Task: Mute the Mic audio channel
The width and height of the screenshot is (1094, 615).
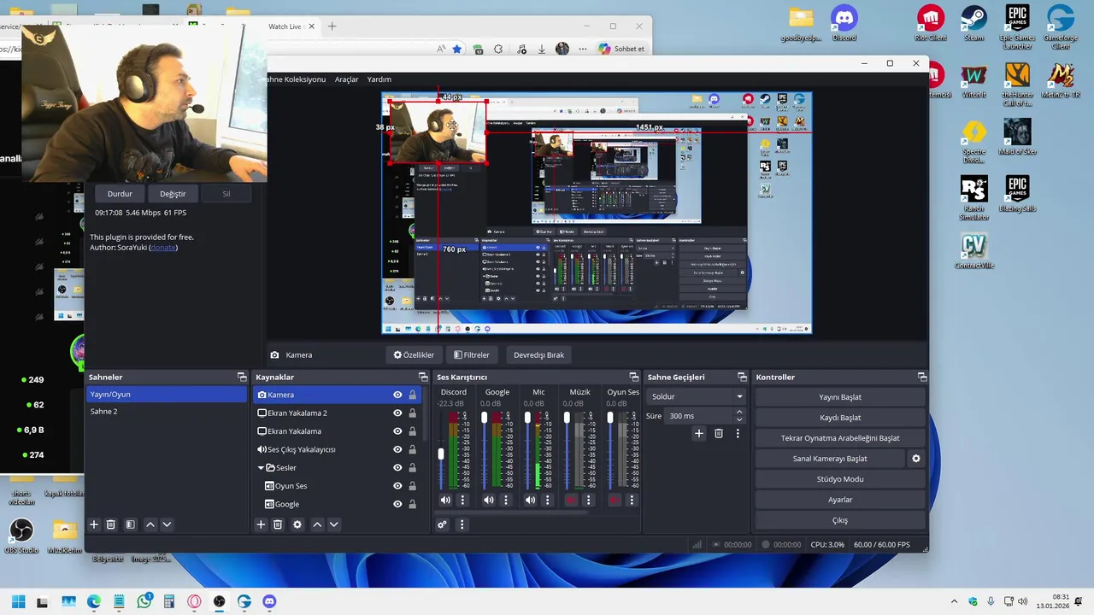Action: pos(530,500)
